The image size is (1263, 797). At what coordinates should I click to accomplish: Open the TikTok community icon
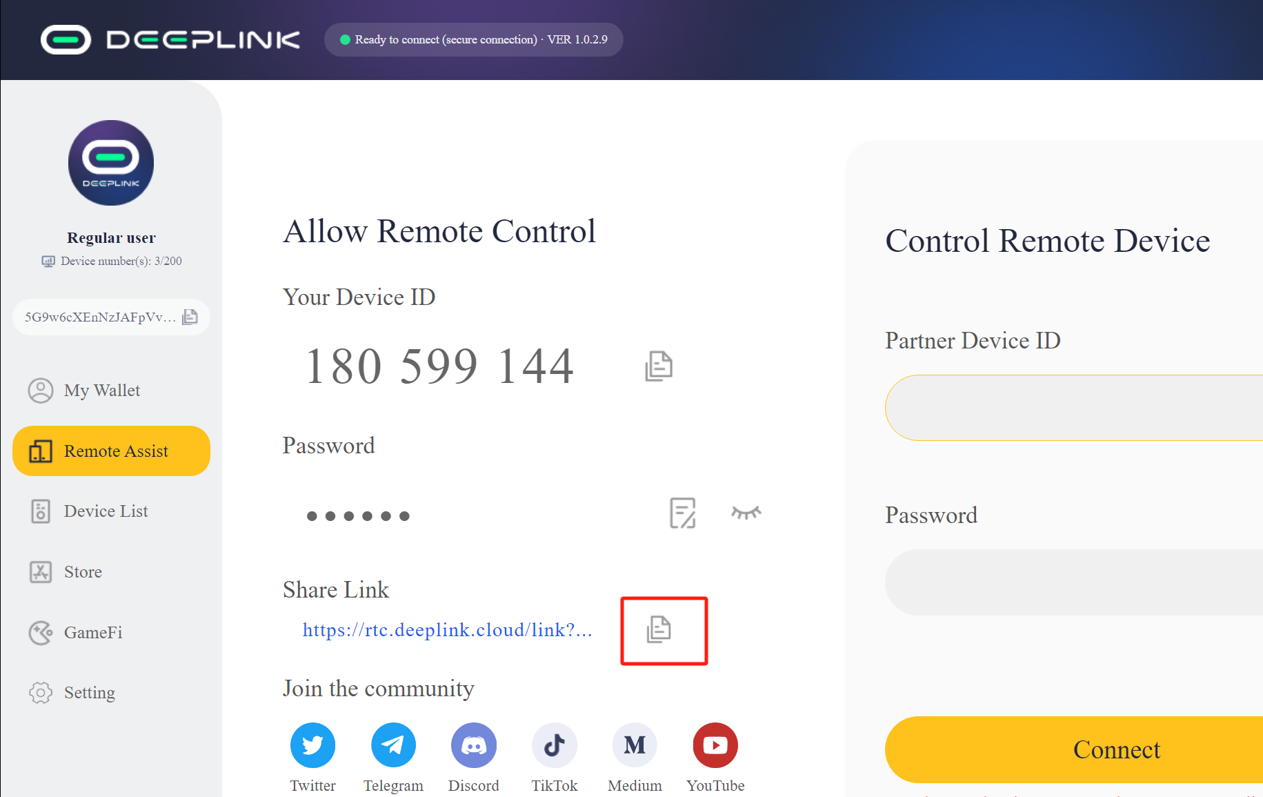(x=554, y=745)
